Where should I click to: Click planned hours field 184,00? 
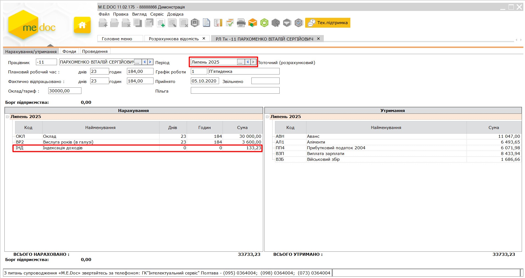coord(140,71)
